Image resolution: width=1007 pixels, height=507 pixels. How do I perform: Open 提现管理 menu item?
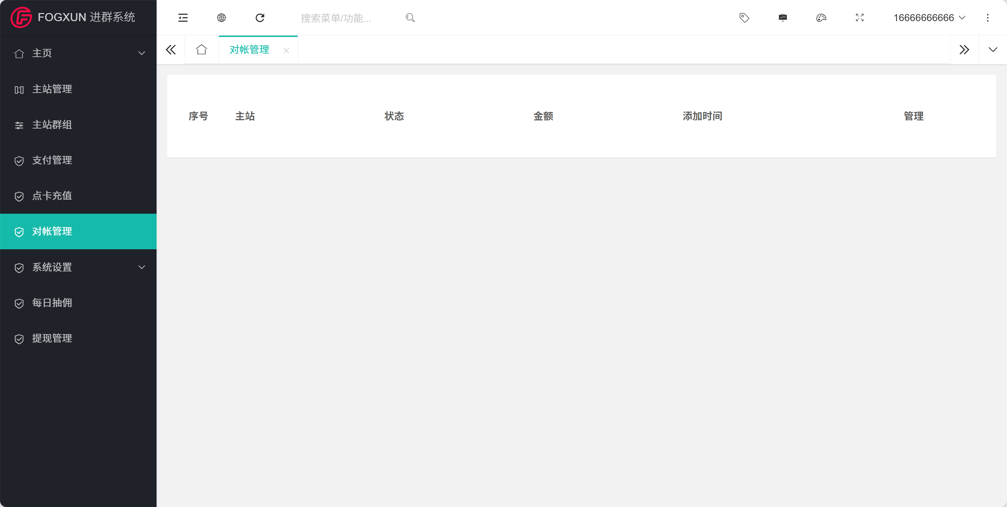[78, 338]
